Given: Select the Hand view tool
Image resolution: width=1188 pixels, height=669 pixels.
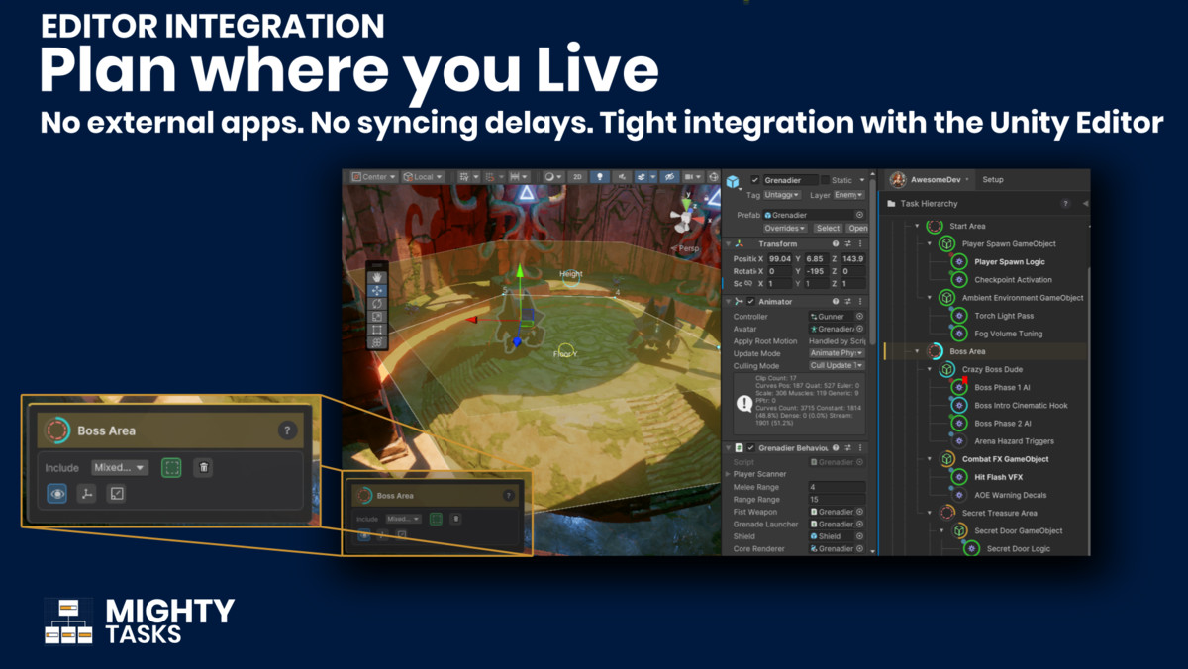Looking at the screenshot, I should point(376,277).
